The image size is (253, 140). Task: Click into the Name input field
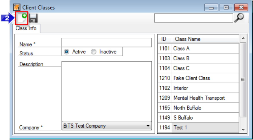(x=107, y=43)
